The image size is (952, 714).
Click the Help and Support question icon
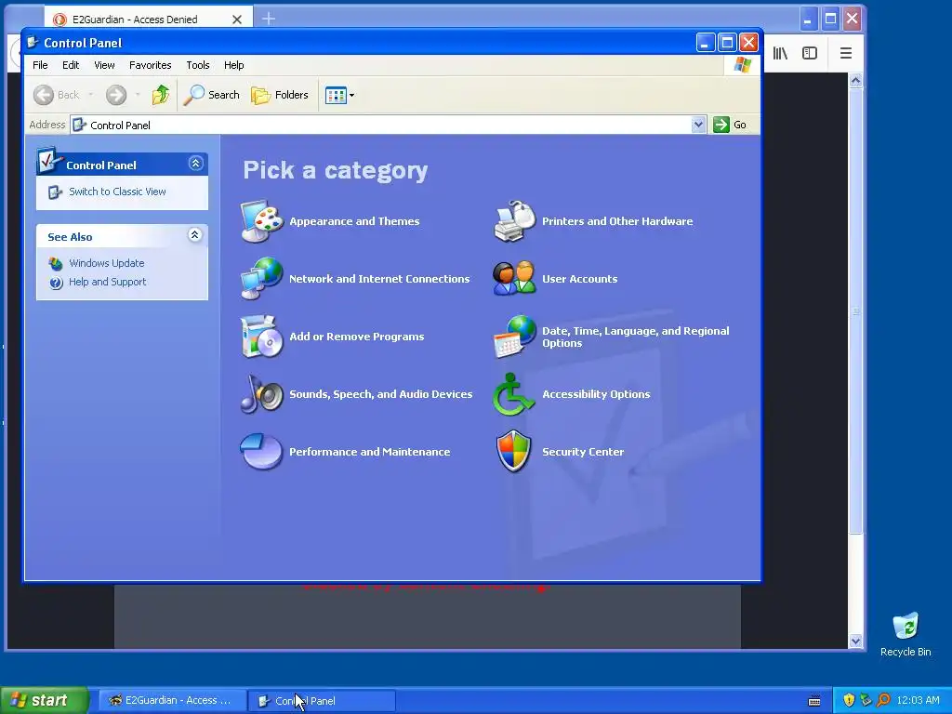point(56,283)
